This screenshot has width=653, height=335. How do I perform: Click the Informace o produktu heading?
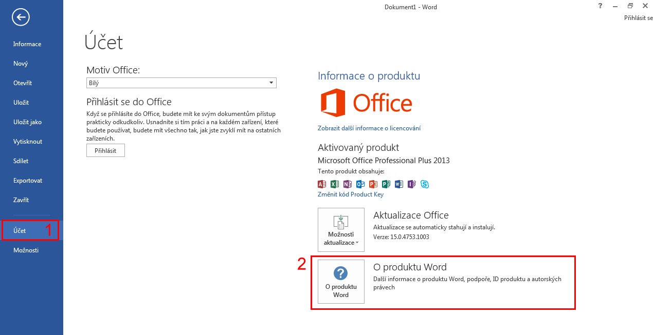(x=369, y=76)
